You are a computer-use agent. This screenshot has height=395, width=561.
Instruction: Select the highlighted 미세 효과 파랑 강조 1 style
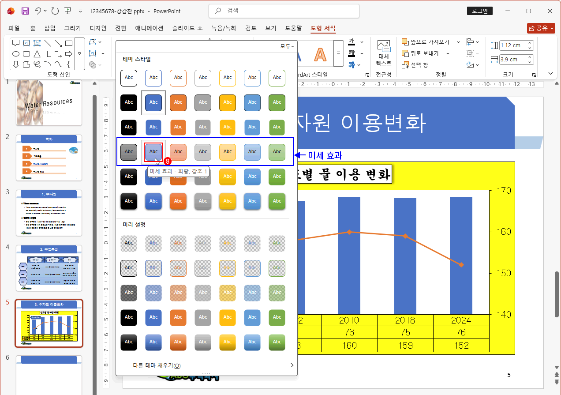153,151
